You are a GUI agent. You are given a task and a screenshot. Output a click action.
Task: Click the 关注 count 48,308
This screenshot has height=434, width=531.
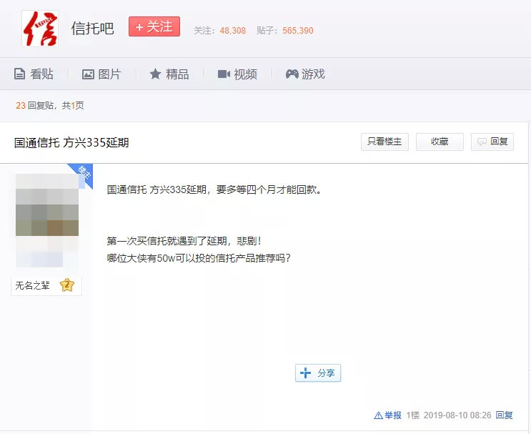pos(233,31)
